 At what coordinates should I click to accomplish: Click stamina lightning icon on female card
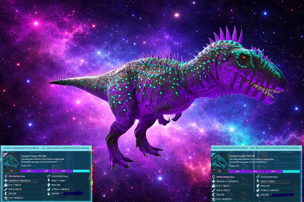point(49,181)
